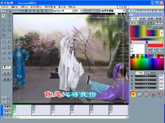This screenshot has width=165, height=123.
Task: Open the Agency FB font dropdown
Action: pos(73,11)
